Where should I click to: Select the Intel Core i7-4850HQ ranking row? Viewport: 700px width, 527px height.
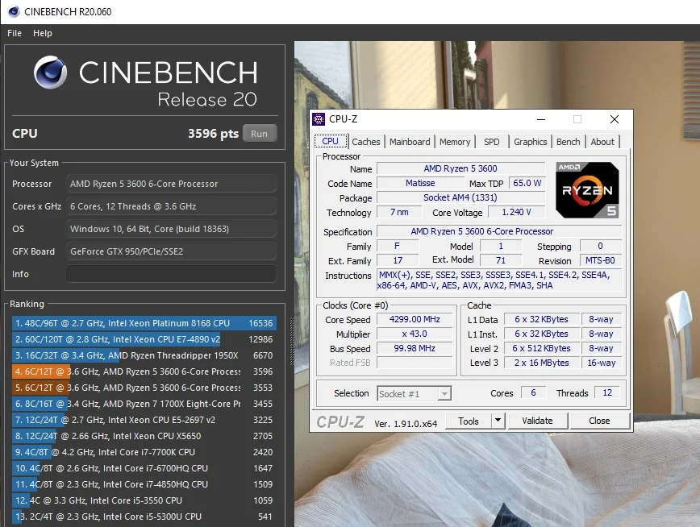[144, 483]
